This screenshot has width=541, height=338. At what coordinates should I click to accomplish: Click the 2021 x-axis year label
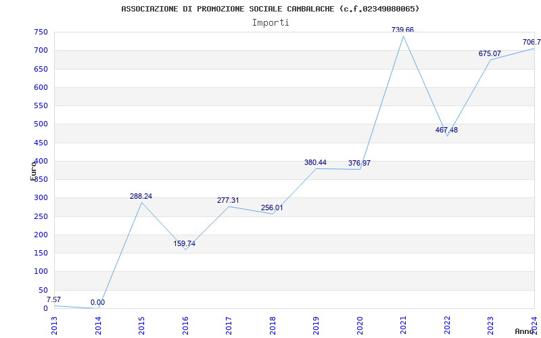click(403, 325)
